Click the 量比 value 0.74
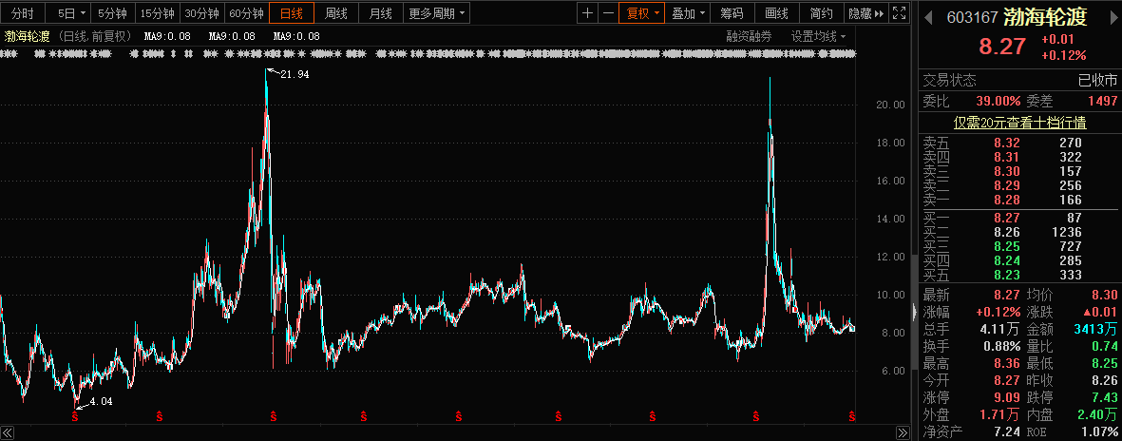The width and height of the screenshot is (1122, 441). click(1105, 347)
